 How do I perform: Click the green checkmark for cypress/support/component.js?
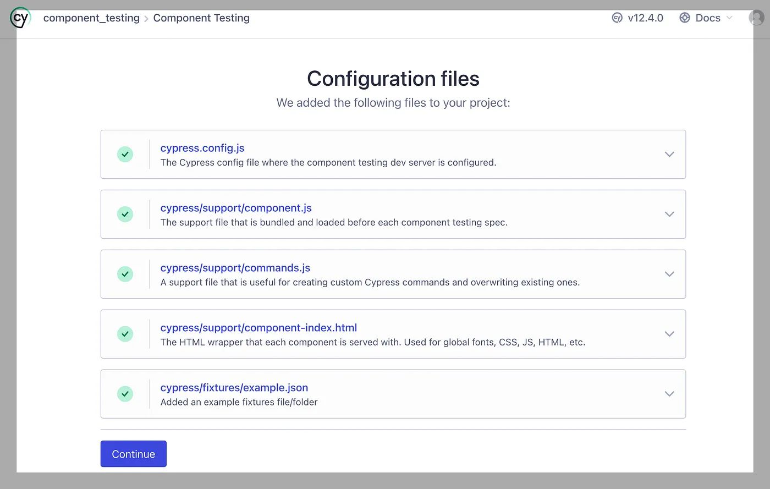tap(125, 215)
